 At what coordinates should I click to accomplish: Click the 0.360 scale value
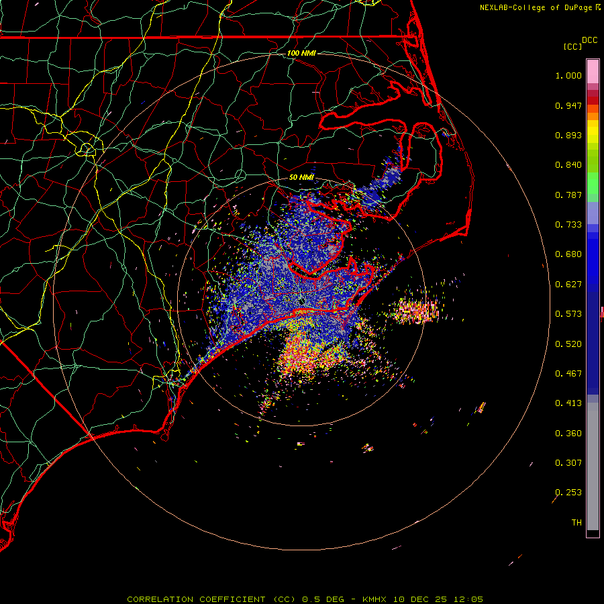pos(568,434)
